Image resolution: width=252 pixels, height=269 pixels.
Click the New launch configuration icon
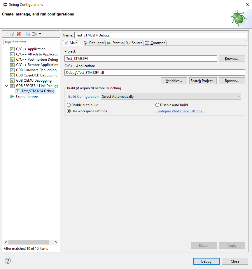(6, 34)
